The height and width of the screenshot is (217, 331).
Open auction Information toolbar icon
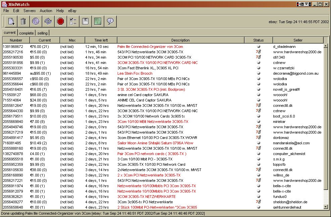(x=36, y=21)
